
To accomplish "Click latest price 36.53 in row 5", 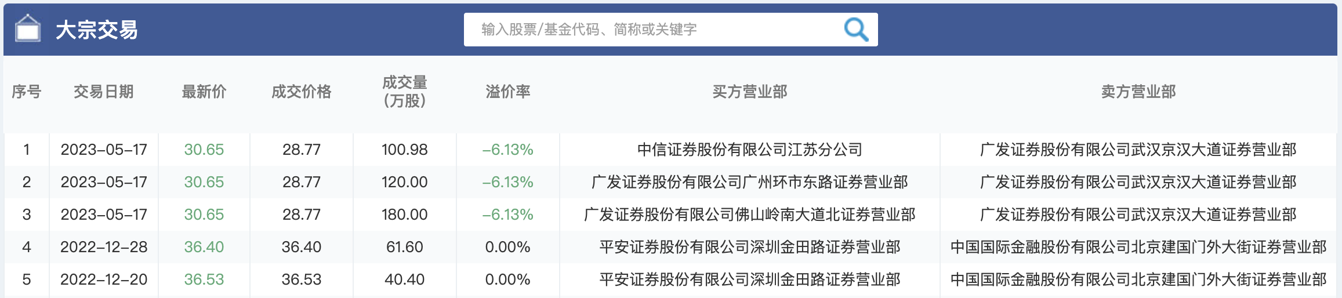I will [204, 279].
